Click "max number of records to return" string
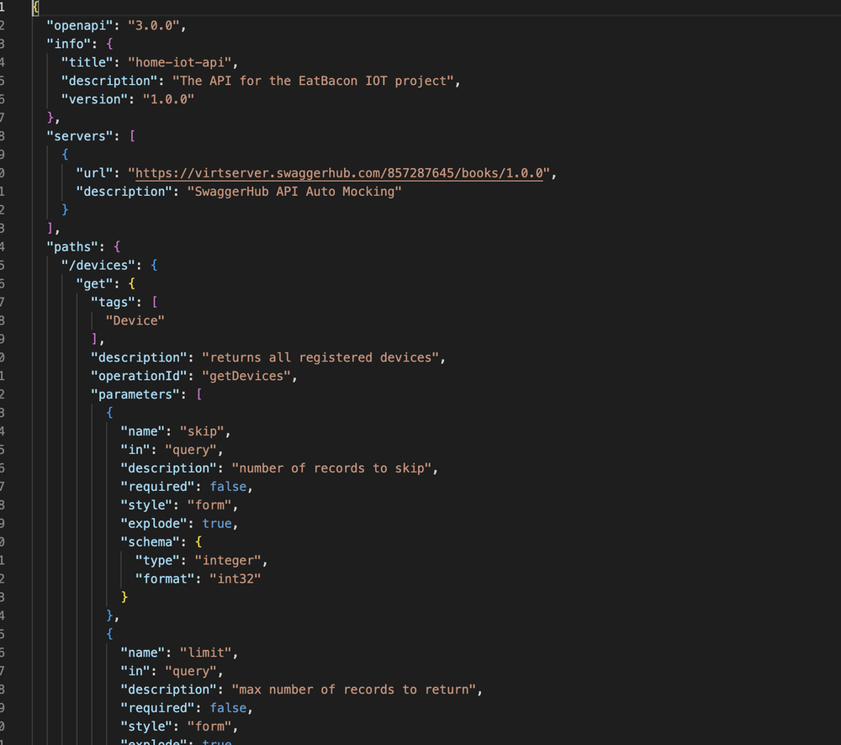 pos(356,690)
